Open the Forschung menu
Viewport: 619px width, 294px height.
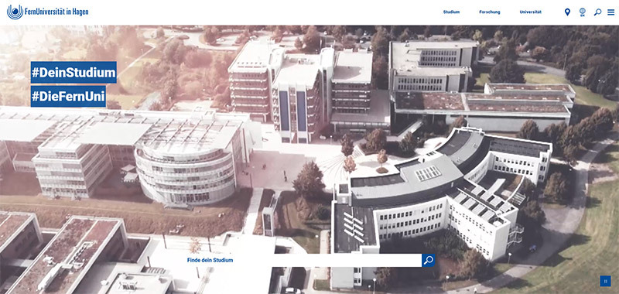coord(490,12)
